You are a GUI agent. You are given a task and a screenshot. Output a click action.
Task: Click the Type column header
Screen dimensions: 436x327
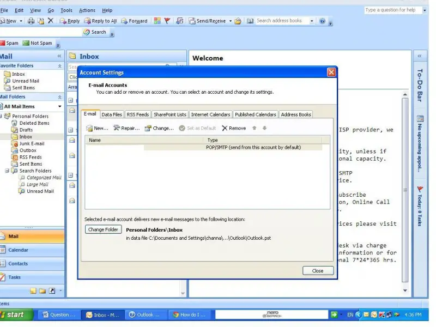(263, 140)
